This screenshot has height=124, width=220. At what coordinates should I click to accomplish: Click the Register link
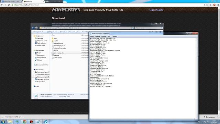click(x=159, y=10)
